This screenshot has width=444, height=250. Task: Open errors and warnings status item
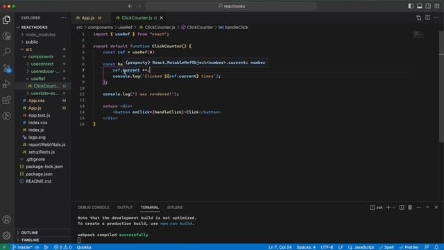tap(63, 247)
